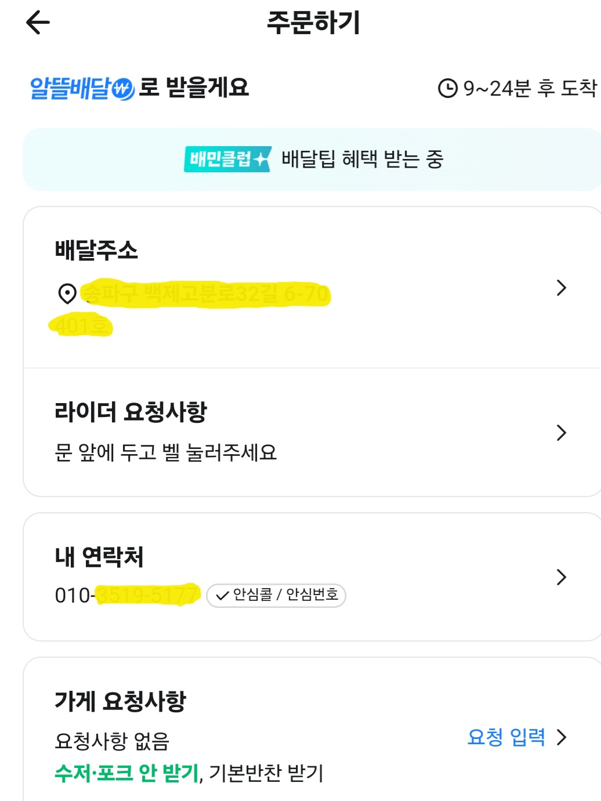The image size is (601, 801).
Task: Tap the 배민클럽 badge icon
Action: [x=227, y=159]
